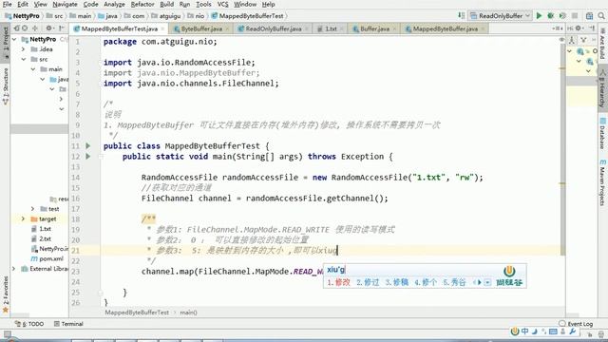
Task: Open the File menu
Action: [x=7, y=4]
